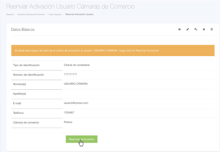
Task: Click the phone number 1234567
Action: [x=69, y=112]
